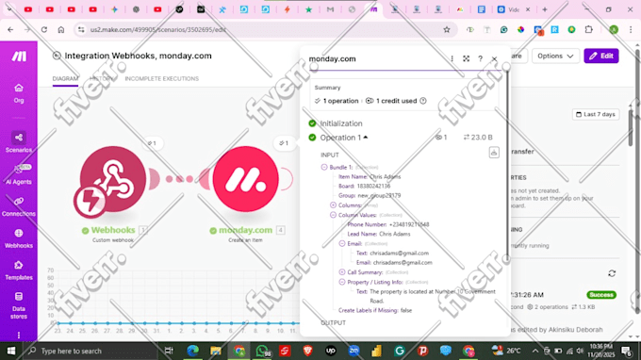Image resolution: width=641 pixels, height=360 pixels.
Task: Click the email value chrisadams@gmail.com Text row
Action: [x=392, y=254]
